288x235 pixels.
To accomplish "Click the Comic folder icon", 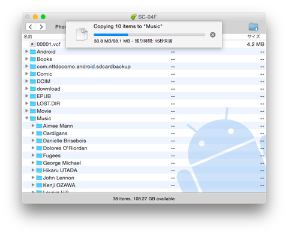I will click(x=33, y=74).
